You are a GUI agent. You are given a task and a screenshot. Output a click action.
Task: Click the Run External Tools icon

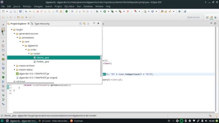[x=120, y=11]
